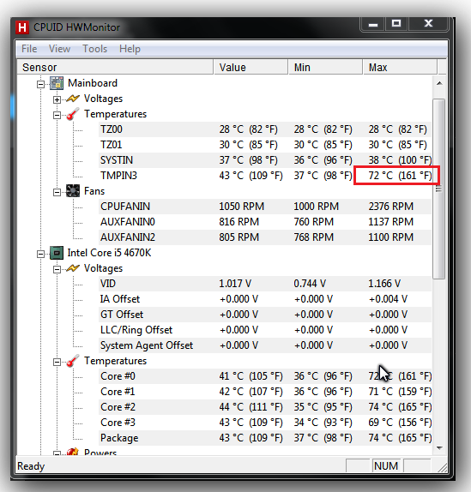
Task: Click the Value column header
Action: [x=251, y=67]
